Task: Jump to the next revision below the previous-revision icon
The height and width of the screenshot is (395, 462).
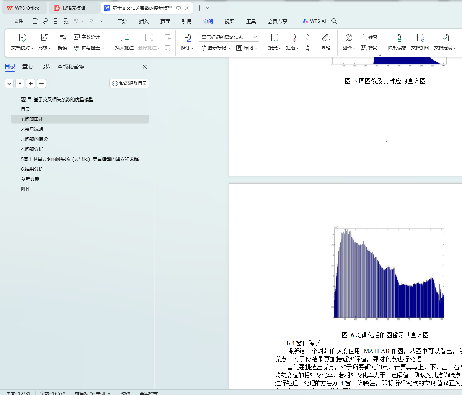Action: coord(306,48)
